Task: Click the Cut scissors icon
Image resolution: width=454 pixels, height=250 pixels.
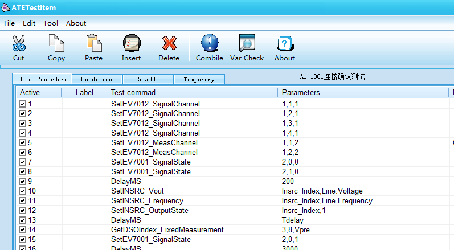Action: 19,43
